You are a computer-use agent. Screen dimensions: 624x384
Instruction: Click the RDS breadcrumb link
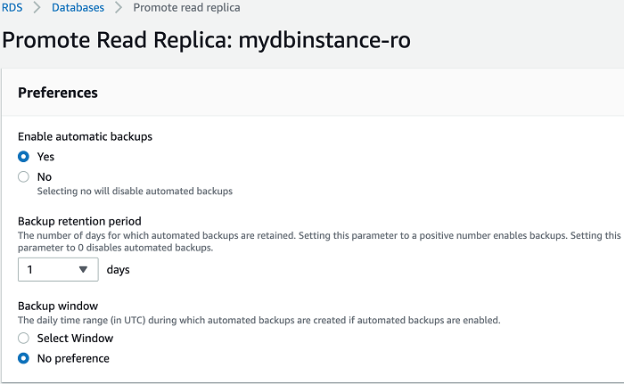[11, 7]
